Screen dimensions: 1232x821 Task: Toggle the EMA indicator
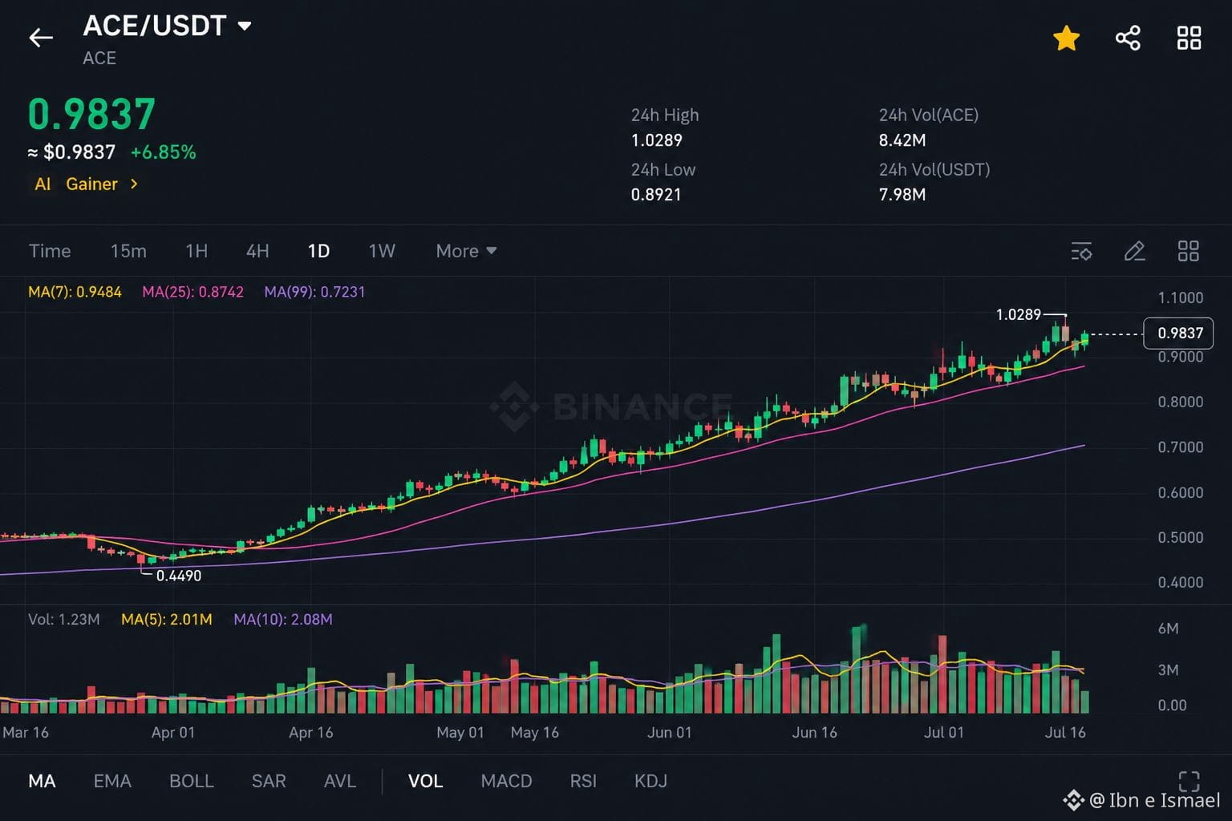point(112,781)
